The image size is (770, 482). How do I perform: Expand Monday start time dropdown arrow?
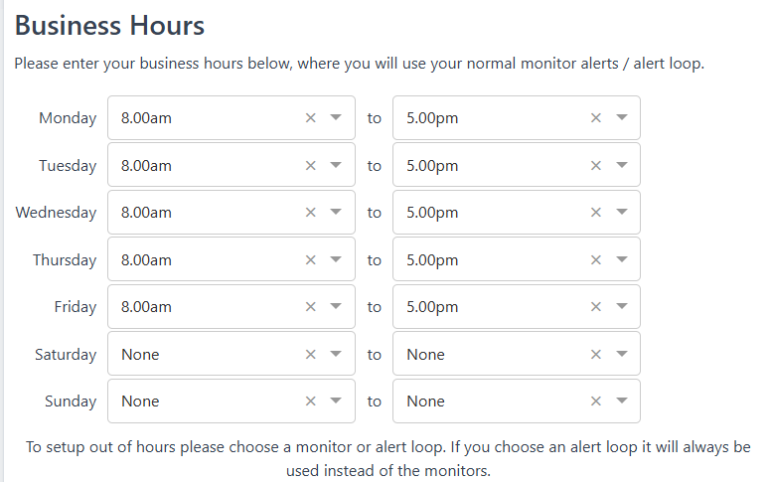[x=336, y=117]
